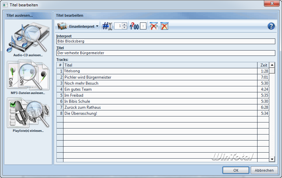Increase the track start number
The image size is (282, 178).
(x=125, y=24)
